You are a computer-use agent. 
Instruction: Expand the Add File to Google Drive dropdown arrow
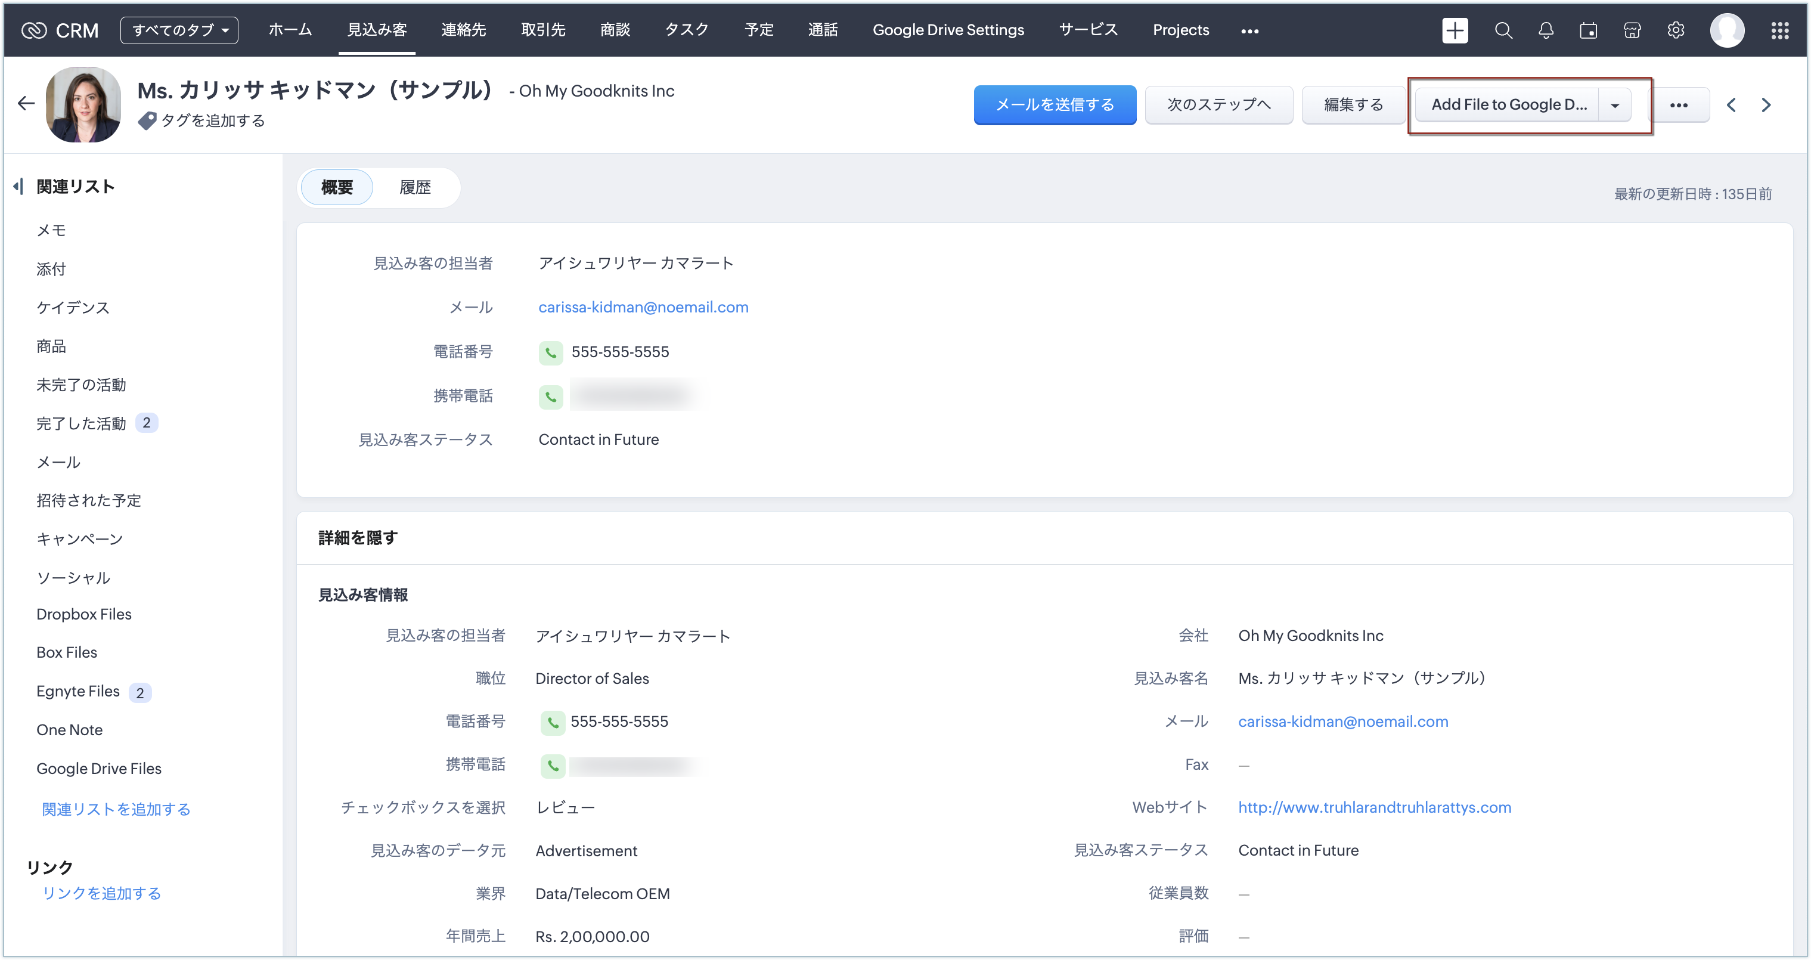coord(1615,105)
